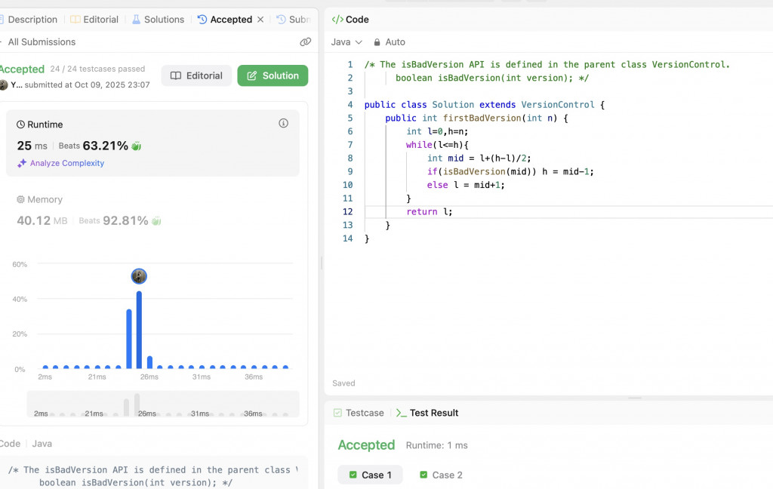Copy submission link via chain icon
773x489 pixels.
(x=305, y=42)
